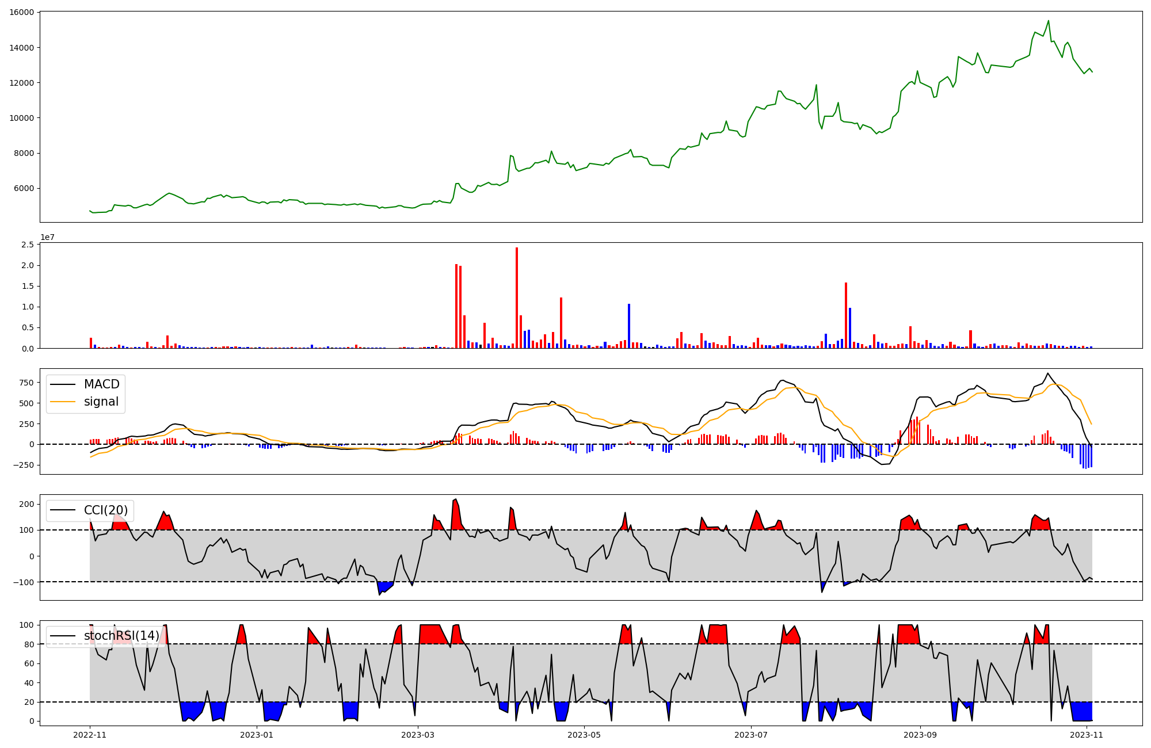This screenshot has height=748, width=1151.
Task: Click the 750 MACD axis tick label
Action: (x=26, y=383)
